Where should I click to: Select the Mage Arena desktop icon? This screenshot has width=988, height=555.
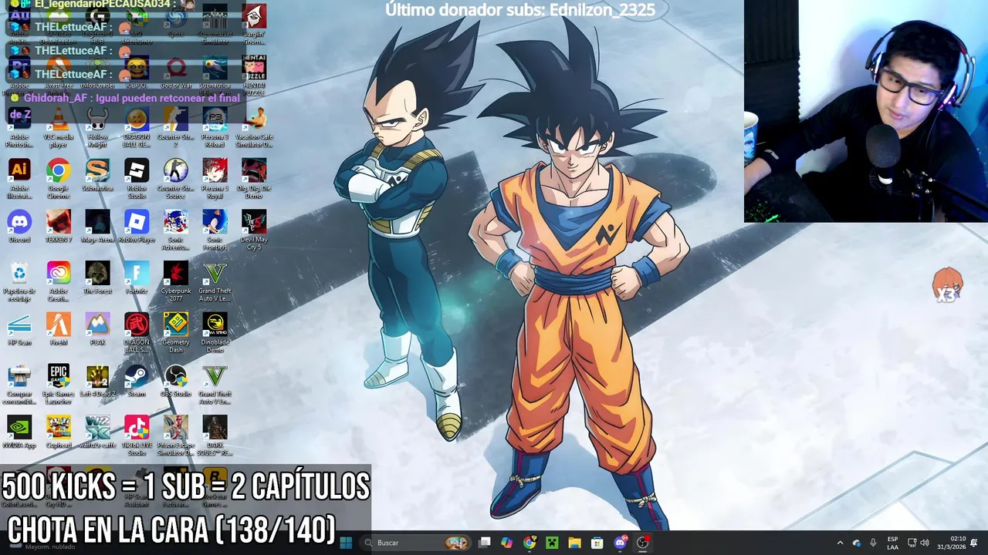[x=97, y=227]
